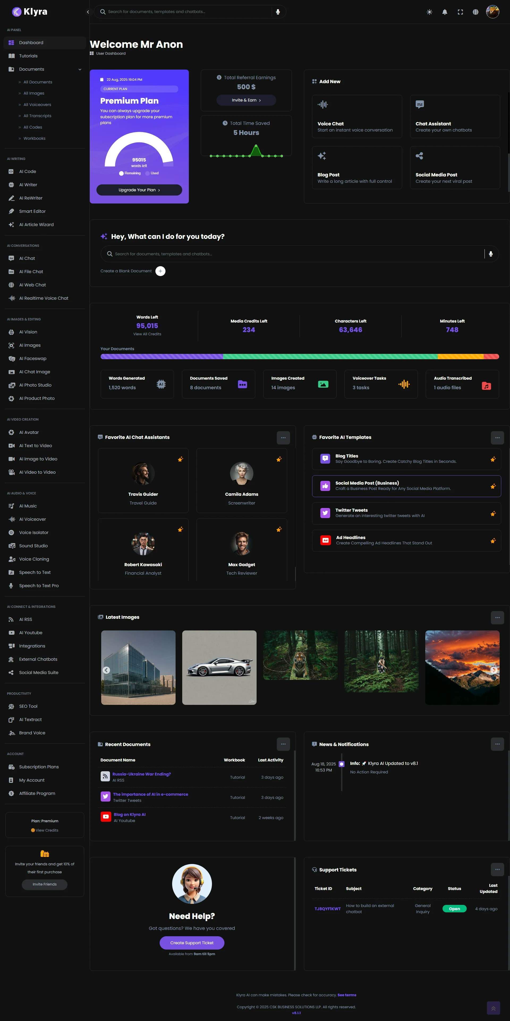Activate the microphone in the search bar
This screenshot has height=1021, width=510.
[278, 11]
